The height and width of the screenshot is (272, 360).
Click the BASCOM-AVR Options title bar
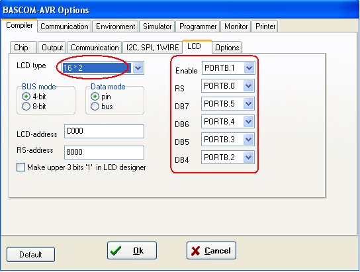click(180, 10)
